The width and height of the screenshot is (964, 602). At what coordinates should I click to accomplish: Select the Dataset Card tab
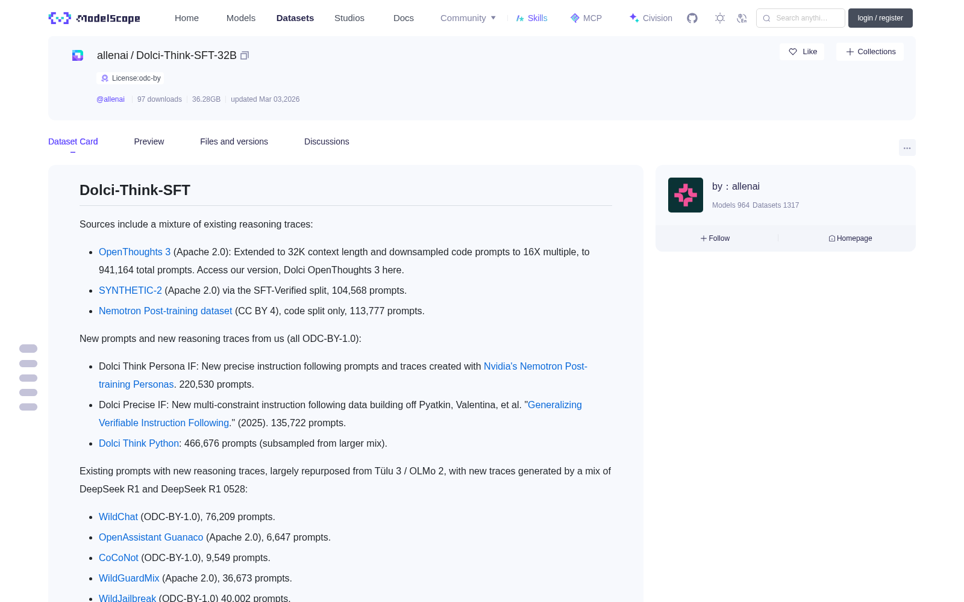(x=73, y=141)
